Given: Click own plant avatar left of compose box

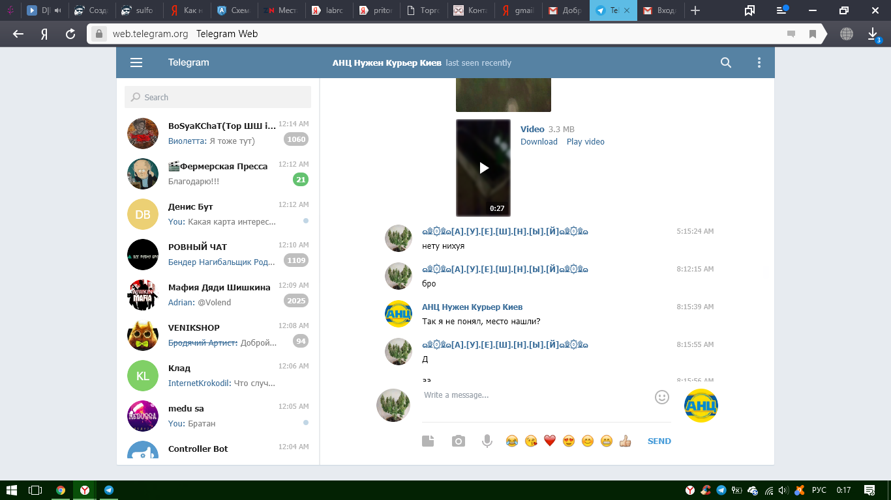Looking at the screenshot, I should [393, 406].
